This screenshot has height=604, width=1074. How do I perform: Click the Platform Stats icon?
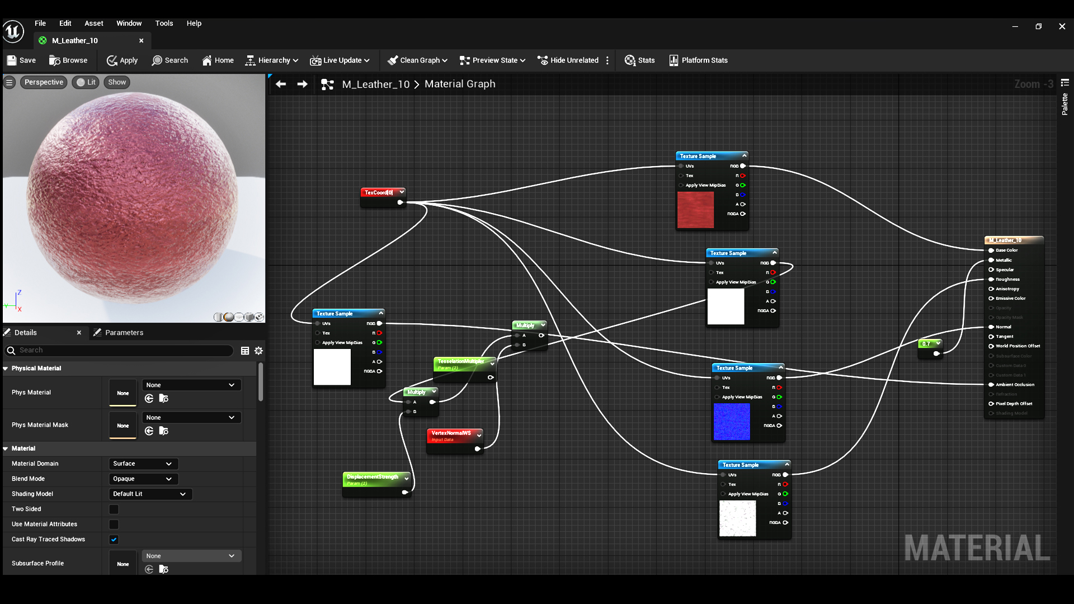[673, 60]
